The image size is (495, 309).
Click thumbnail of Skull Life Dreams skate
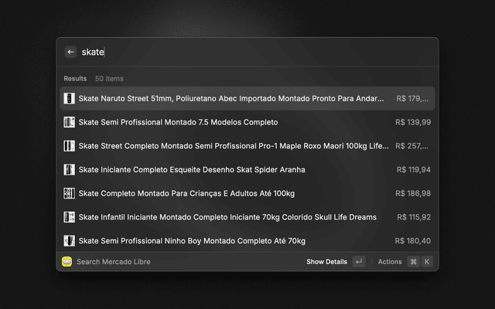(69, 217)
